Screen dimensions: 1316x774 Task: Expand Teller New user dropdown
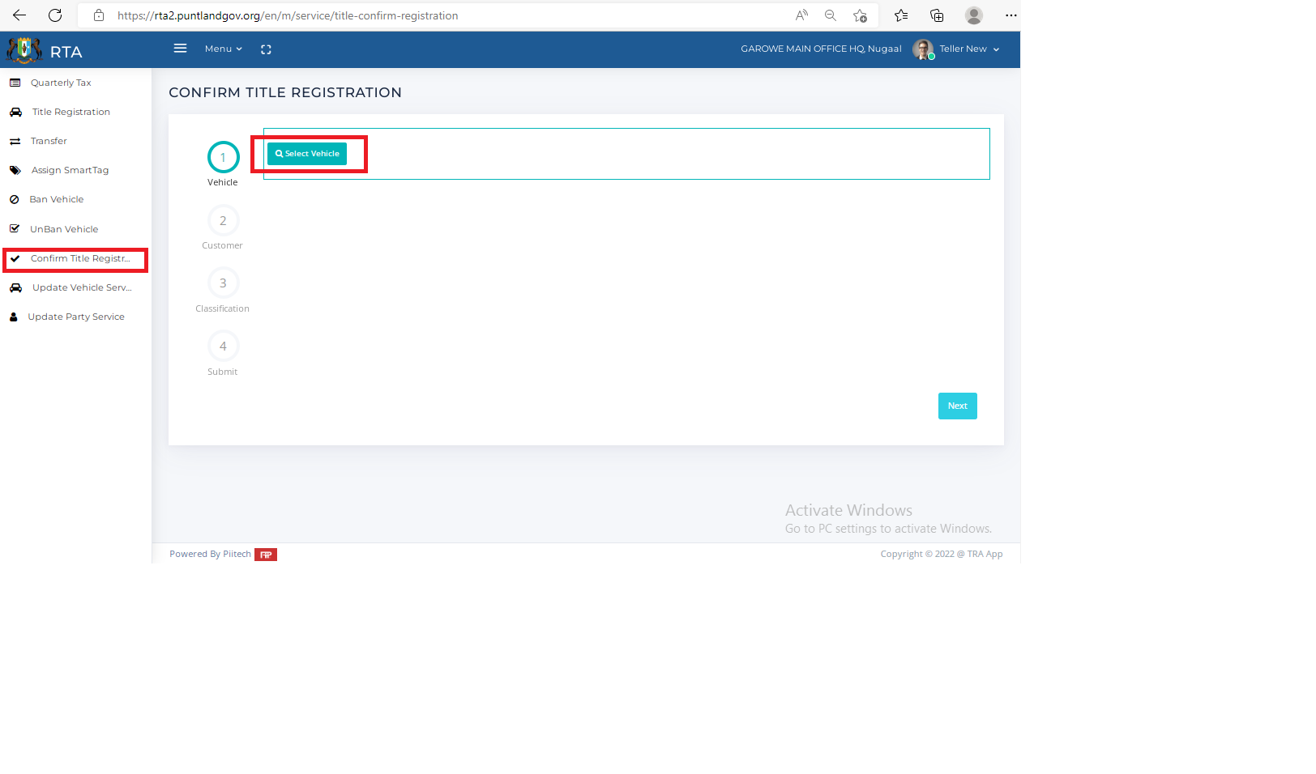pos(969,49)
